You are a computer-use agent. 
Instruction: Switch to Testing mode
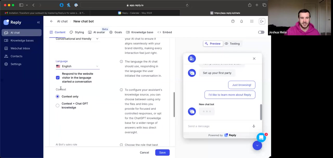232,44
